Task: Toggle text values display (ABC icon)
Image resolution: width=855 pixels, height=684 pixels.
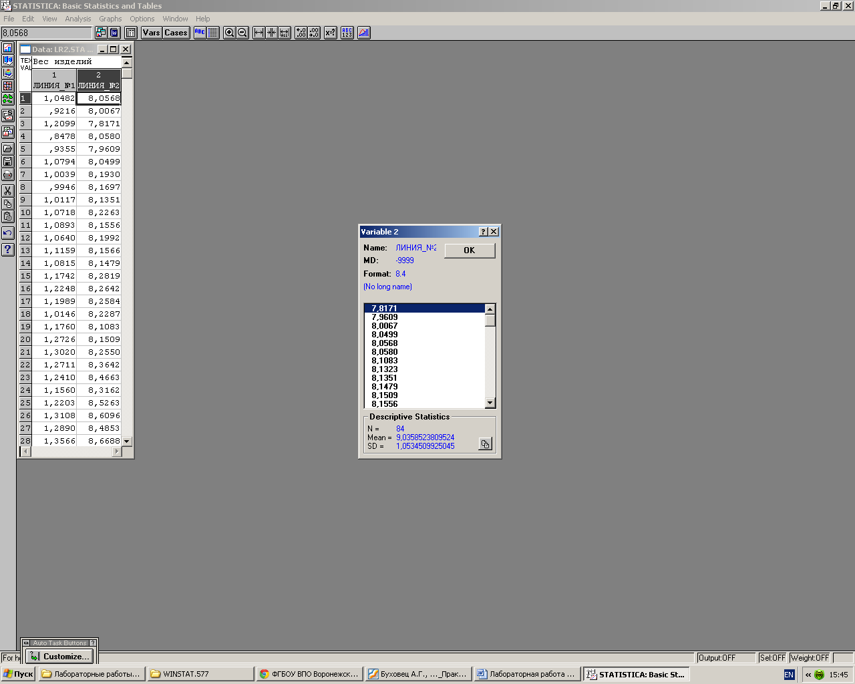Action: pyautogui.click(x=200, y=33)
